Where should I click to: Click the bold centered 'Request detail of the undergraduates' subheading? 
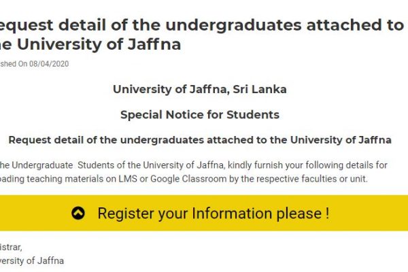point(200,140)
